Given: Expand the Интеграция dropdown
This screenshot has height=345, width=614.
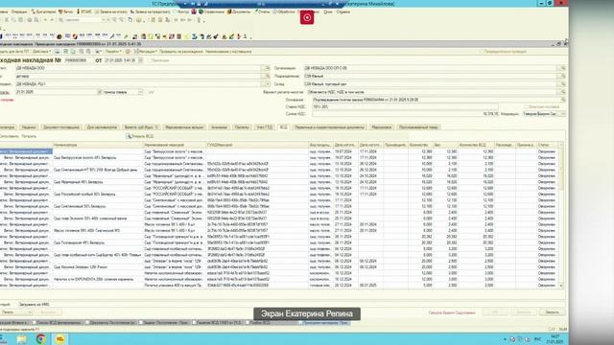Looking at the screenshot, I should pos(147,51).
